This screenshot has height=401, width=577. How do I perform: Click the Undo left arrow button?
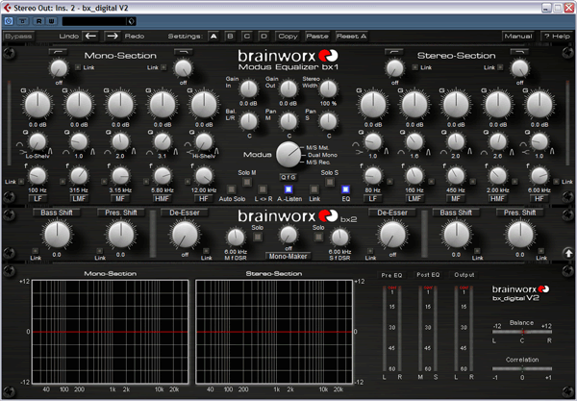click(x=91, y=36)
